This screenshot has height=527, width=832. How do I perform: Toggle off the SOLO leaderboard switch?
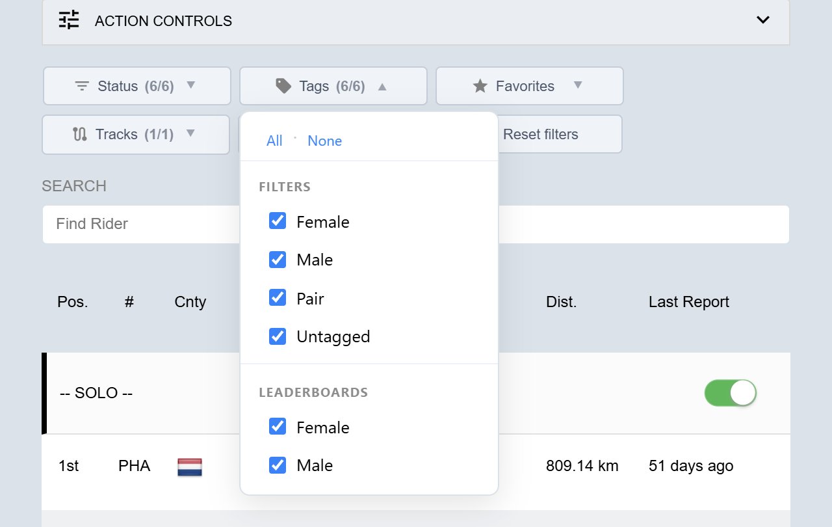(731, 393)
